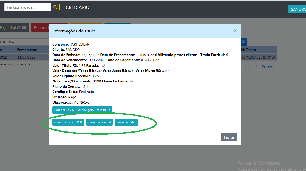The height and width of the screenshot is (171, 306).
Task: Select table cell with título number 001120540553570101
Action: (x=258, y=57)
